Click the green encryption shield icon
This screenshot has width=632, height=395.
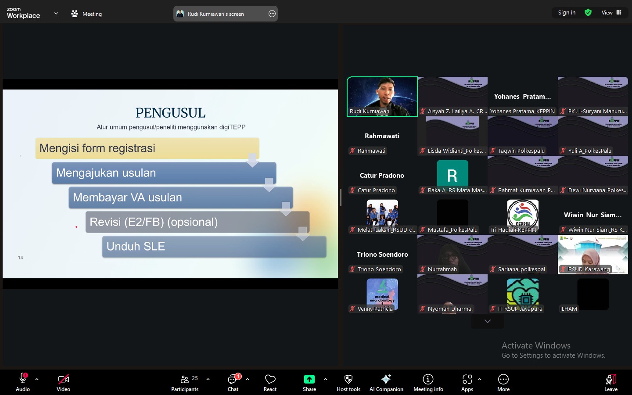pos(588,13)
